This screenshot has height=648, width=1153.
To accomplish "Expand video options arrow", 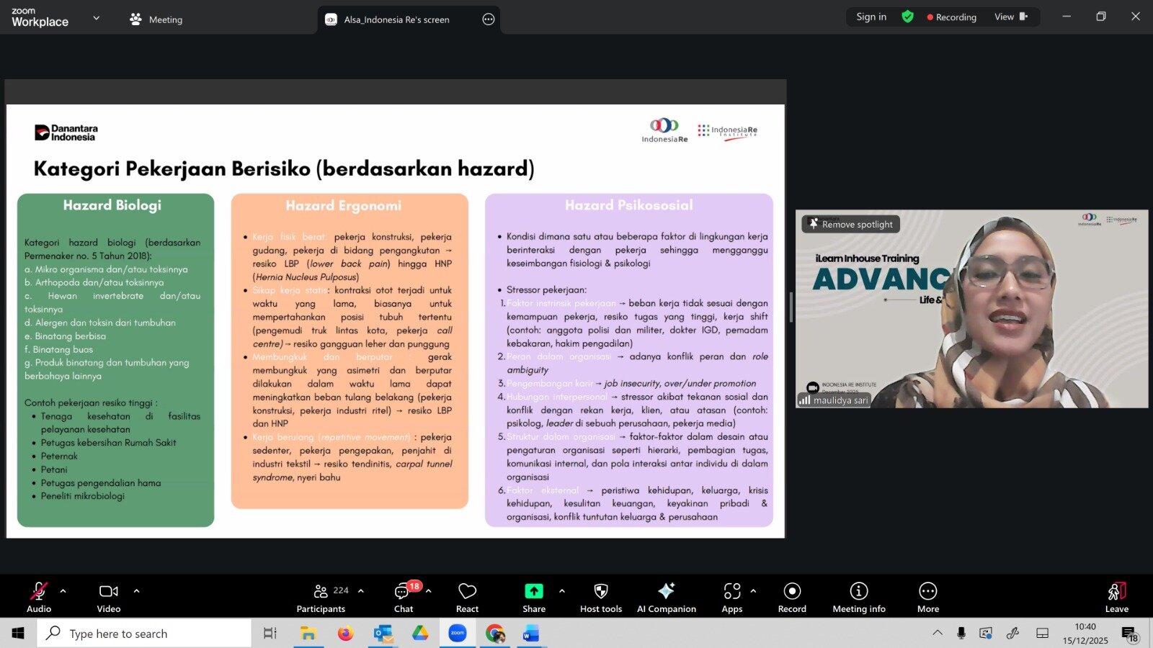I will [136, 591].
